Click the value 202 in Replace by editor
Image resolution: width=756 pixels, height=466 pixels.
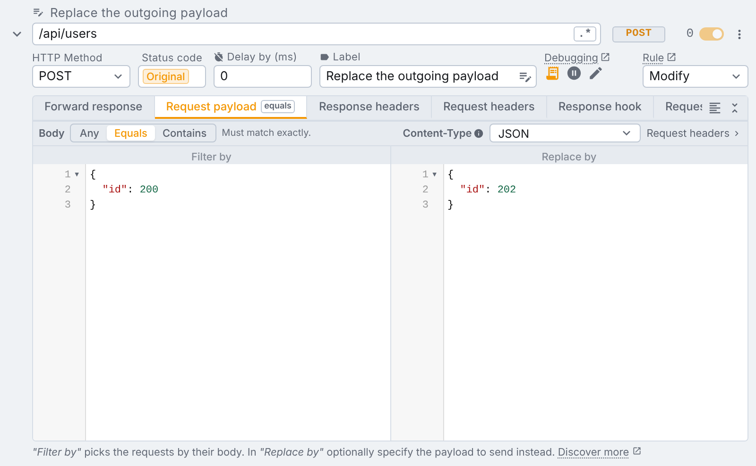tap(507, 190)
